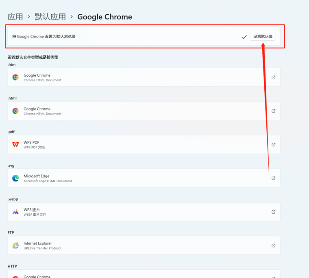Click the '.html' file type label
The image size is (309, 278).
(x=12, y=98)
